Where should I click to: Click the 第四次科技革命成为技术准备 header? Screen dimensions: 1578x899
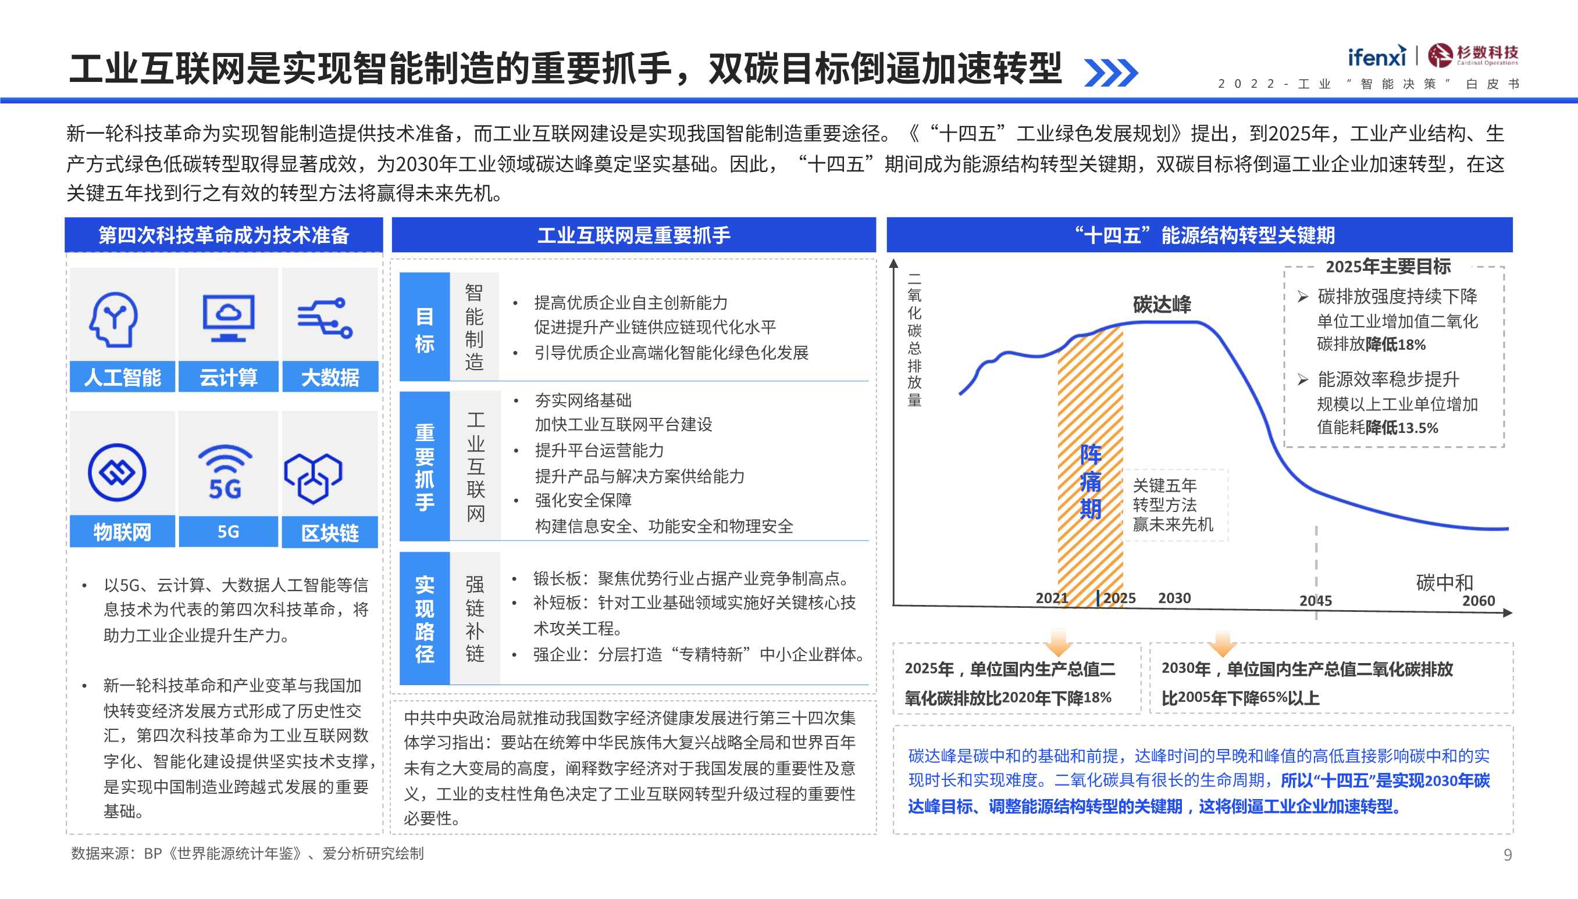224,235
